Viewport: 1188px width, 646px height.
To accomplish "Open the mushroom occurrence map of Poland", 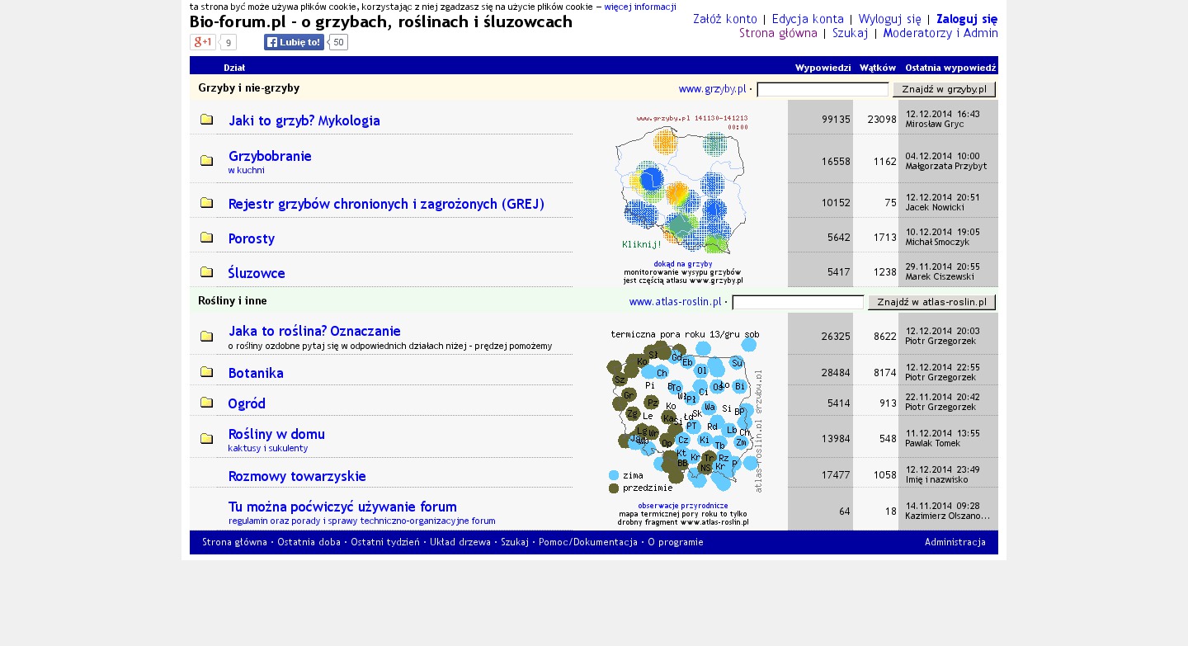I will (x=681, y=186).
